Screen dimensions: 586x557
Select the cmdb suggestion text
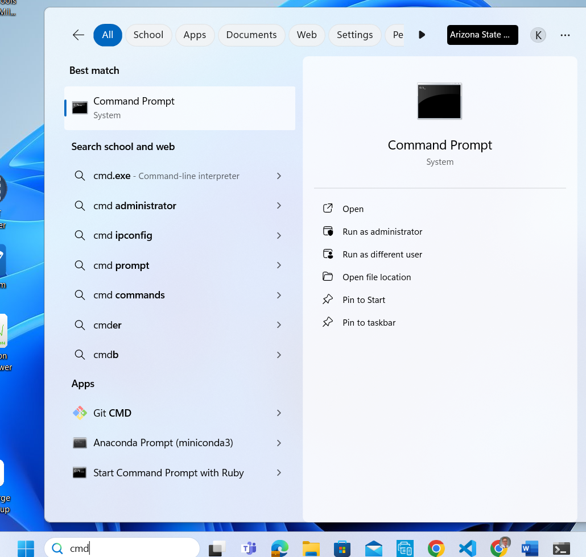(106, 355)
